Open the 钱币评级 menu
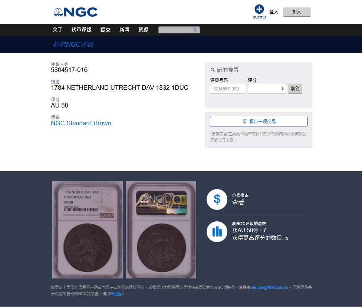Viewport: 362px width, 307px height. coord(82,30)
